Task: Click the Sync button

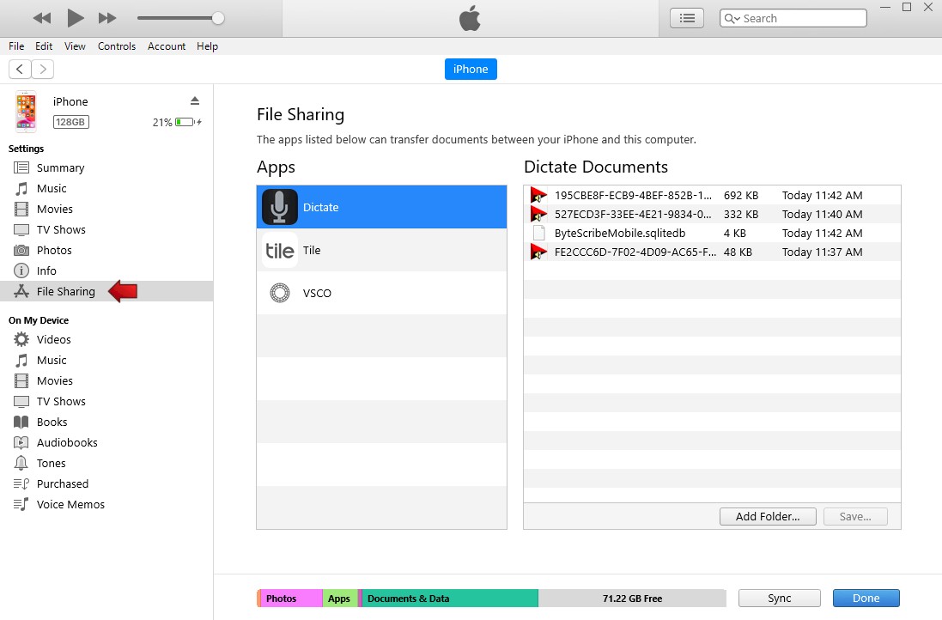Action: pos(779,598)
